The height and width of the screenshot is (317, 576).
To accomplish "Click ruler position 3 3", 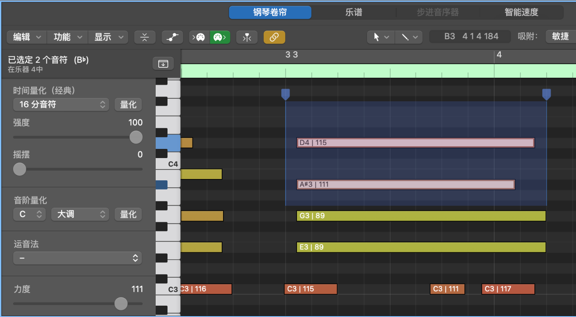I will (292, 55).
